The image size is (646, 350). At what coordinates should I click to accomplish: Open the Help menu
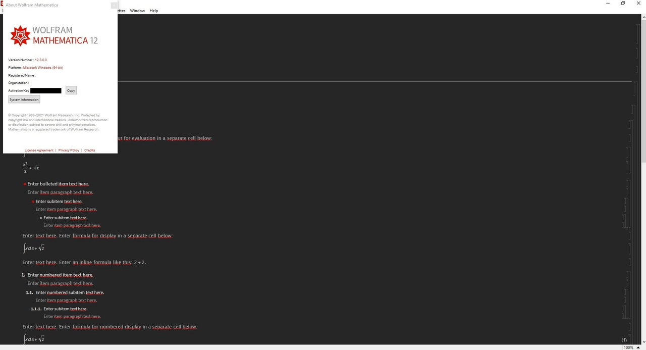point(153,11)
